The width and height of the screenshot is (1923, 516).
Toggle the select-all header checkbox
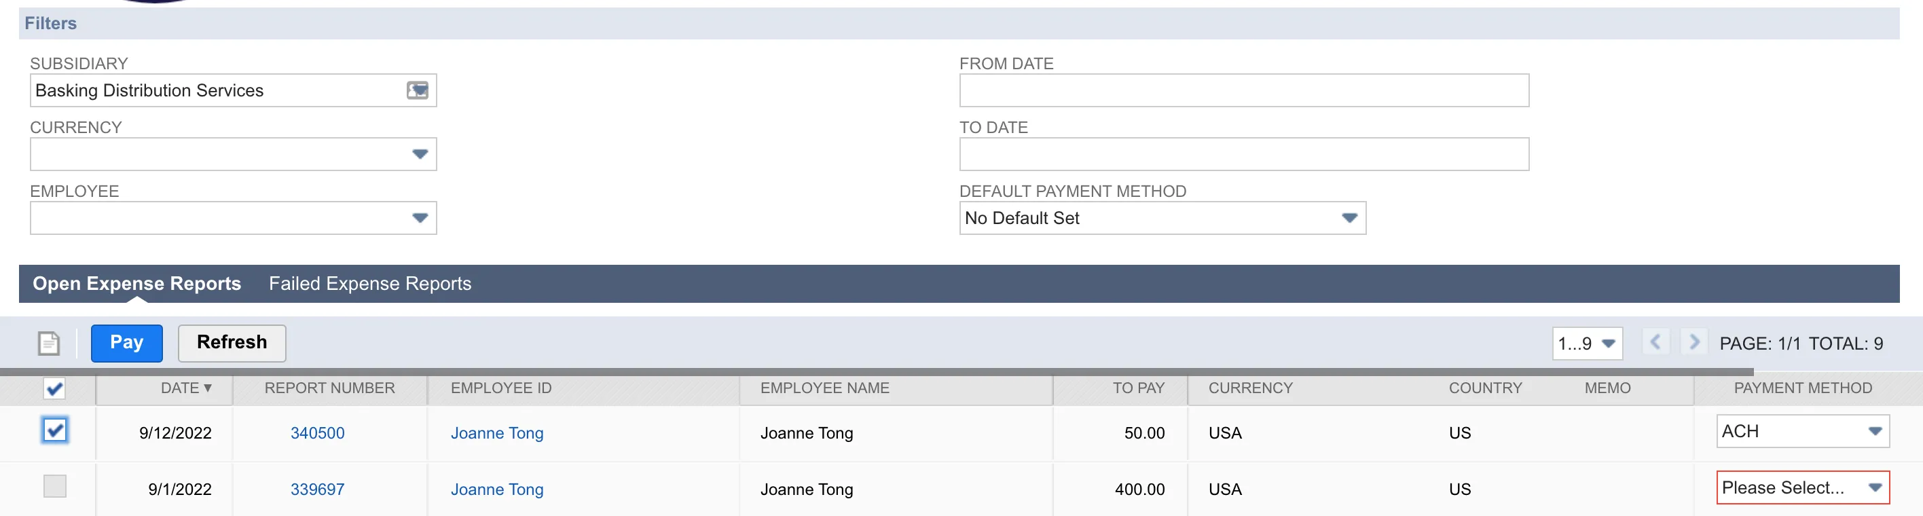pos(54,388)
